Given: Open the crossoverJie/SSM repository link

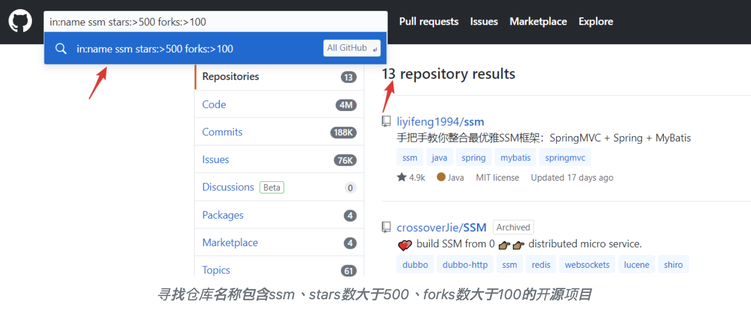Looking at the screenshot, I should point(442,227).
